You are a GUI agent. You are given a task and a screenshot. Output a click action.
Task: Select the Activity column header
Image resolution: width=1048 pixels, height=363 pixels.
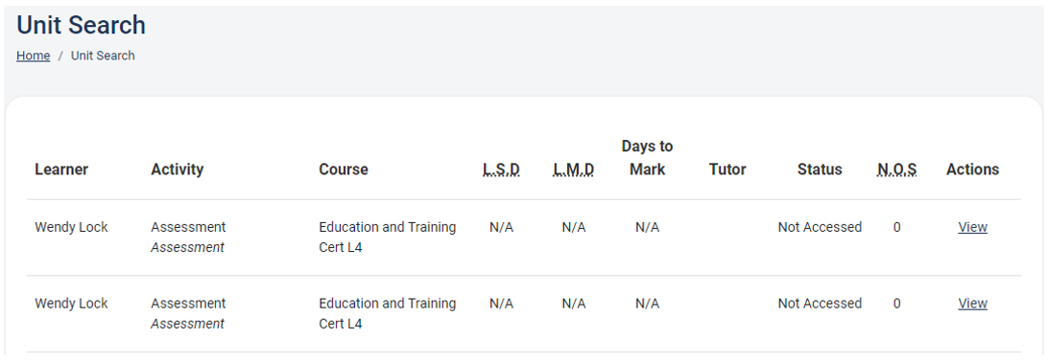tap(178, 170)
